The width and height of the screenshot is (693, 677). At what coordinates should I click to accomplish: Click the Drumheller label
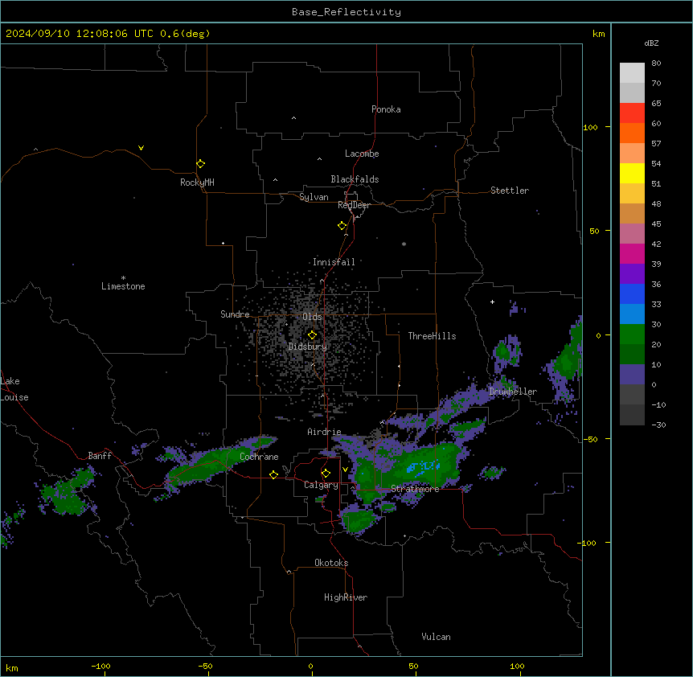513,392
